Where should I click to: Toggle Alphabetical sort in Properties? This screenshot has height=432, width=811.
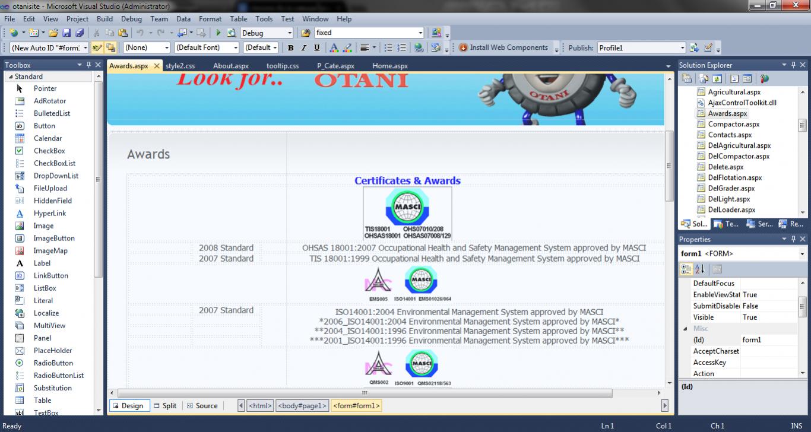point(699,269)
